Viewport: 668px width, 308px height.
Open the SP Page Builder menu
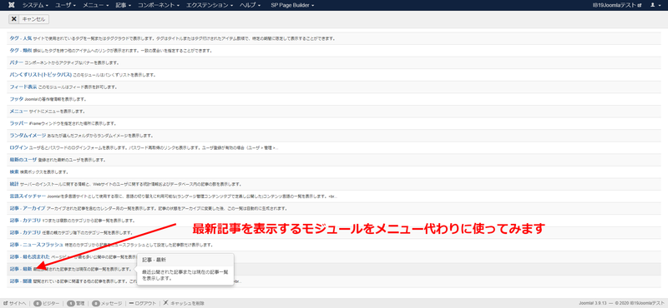tap(292, 5)
